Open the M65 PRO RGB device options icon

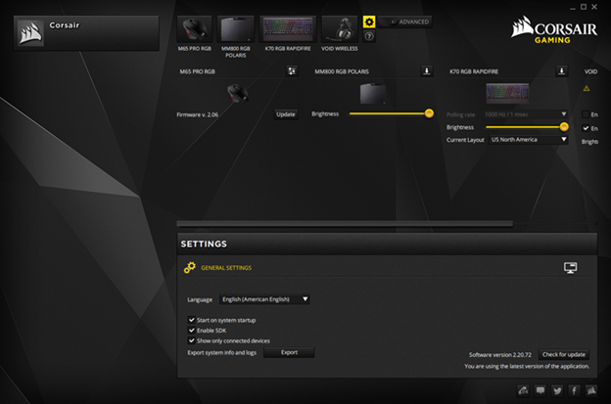pos(292,71)
